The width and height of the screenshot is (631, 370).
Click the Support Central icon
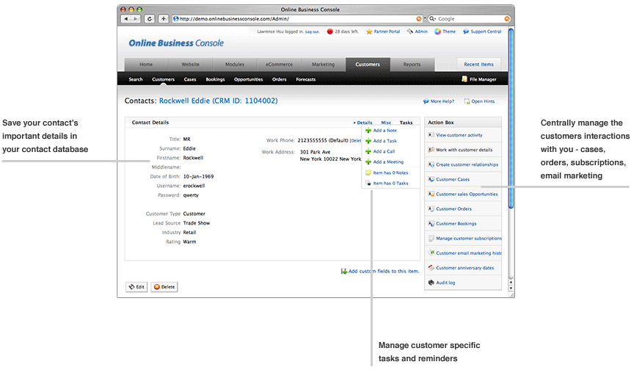click(465, 32)
